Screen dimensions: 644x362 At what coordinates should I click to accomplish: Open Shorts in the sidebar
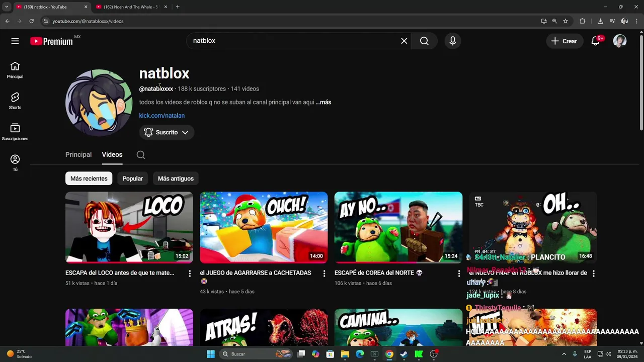tap(15, 101)
